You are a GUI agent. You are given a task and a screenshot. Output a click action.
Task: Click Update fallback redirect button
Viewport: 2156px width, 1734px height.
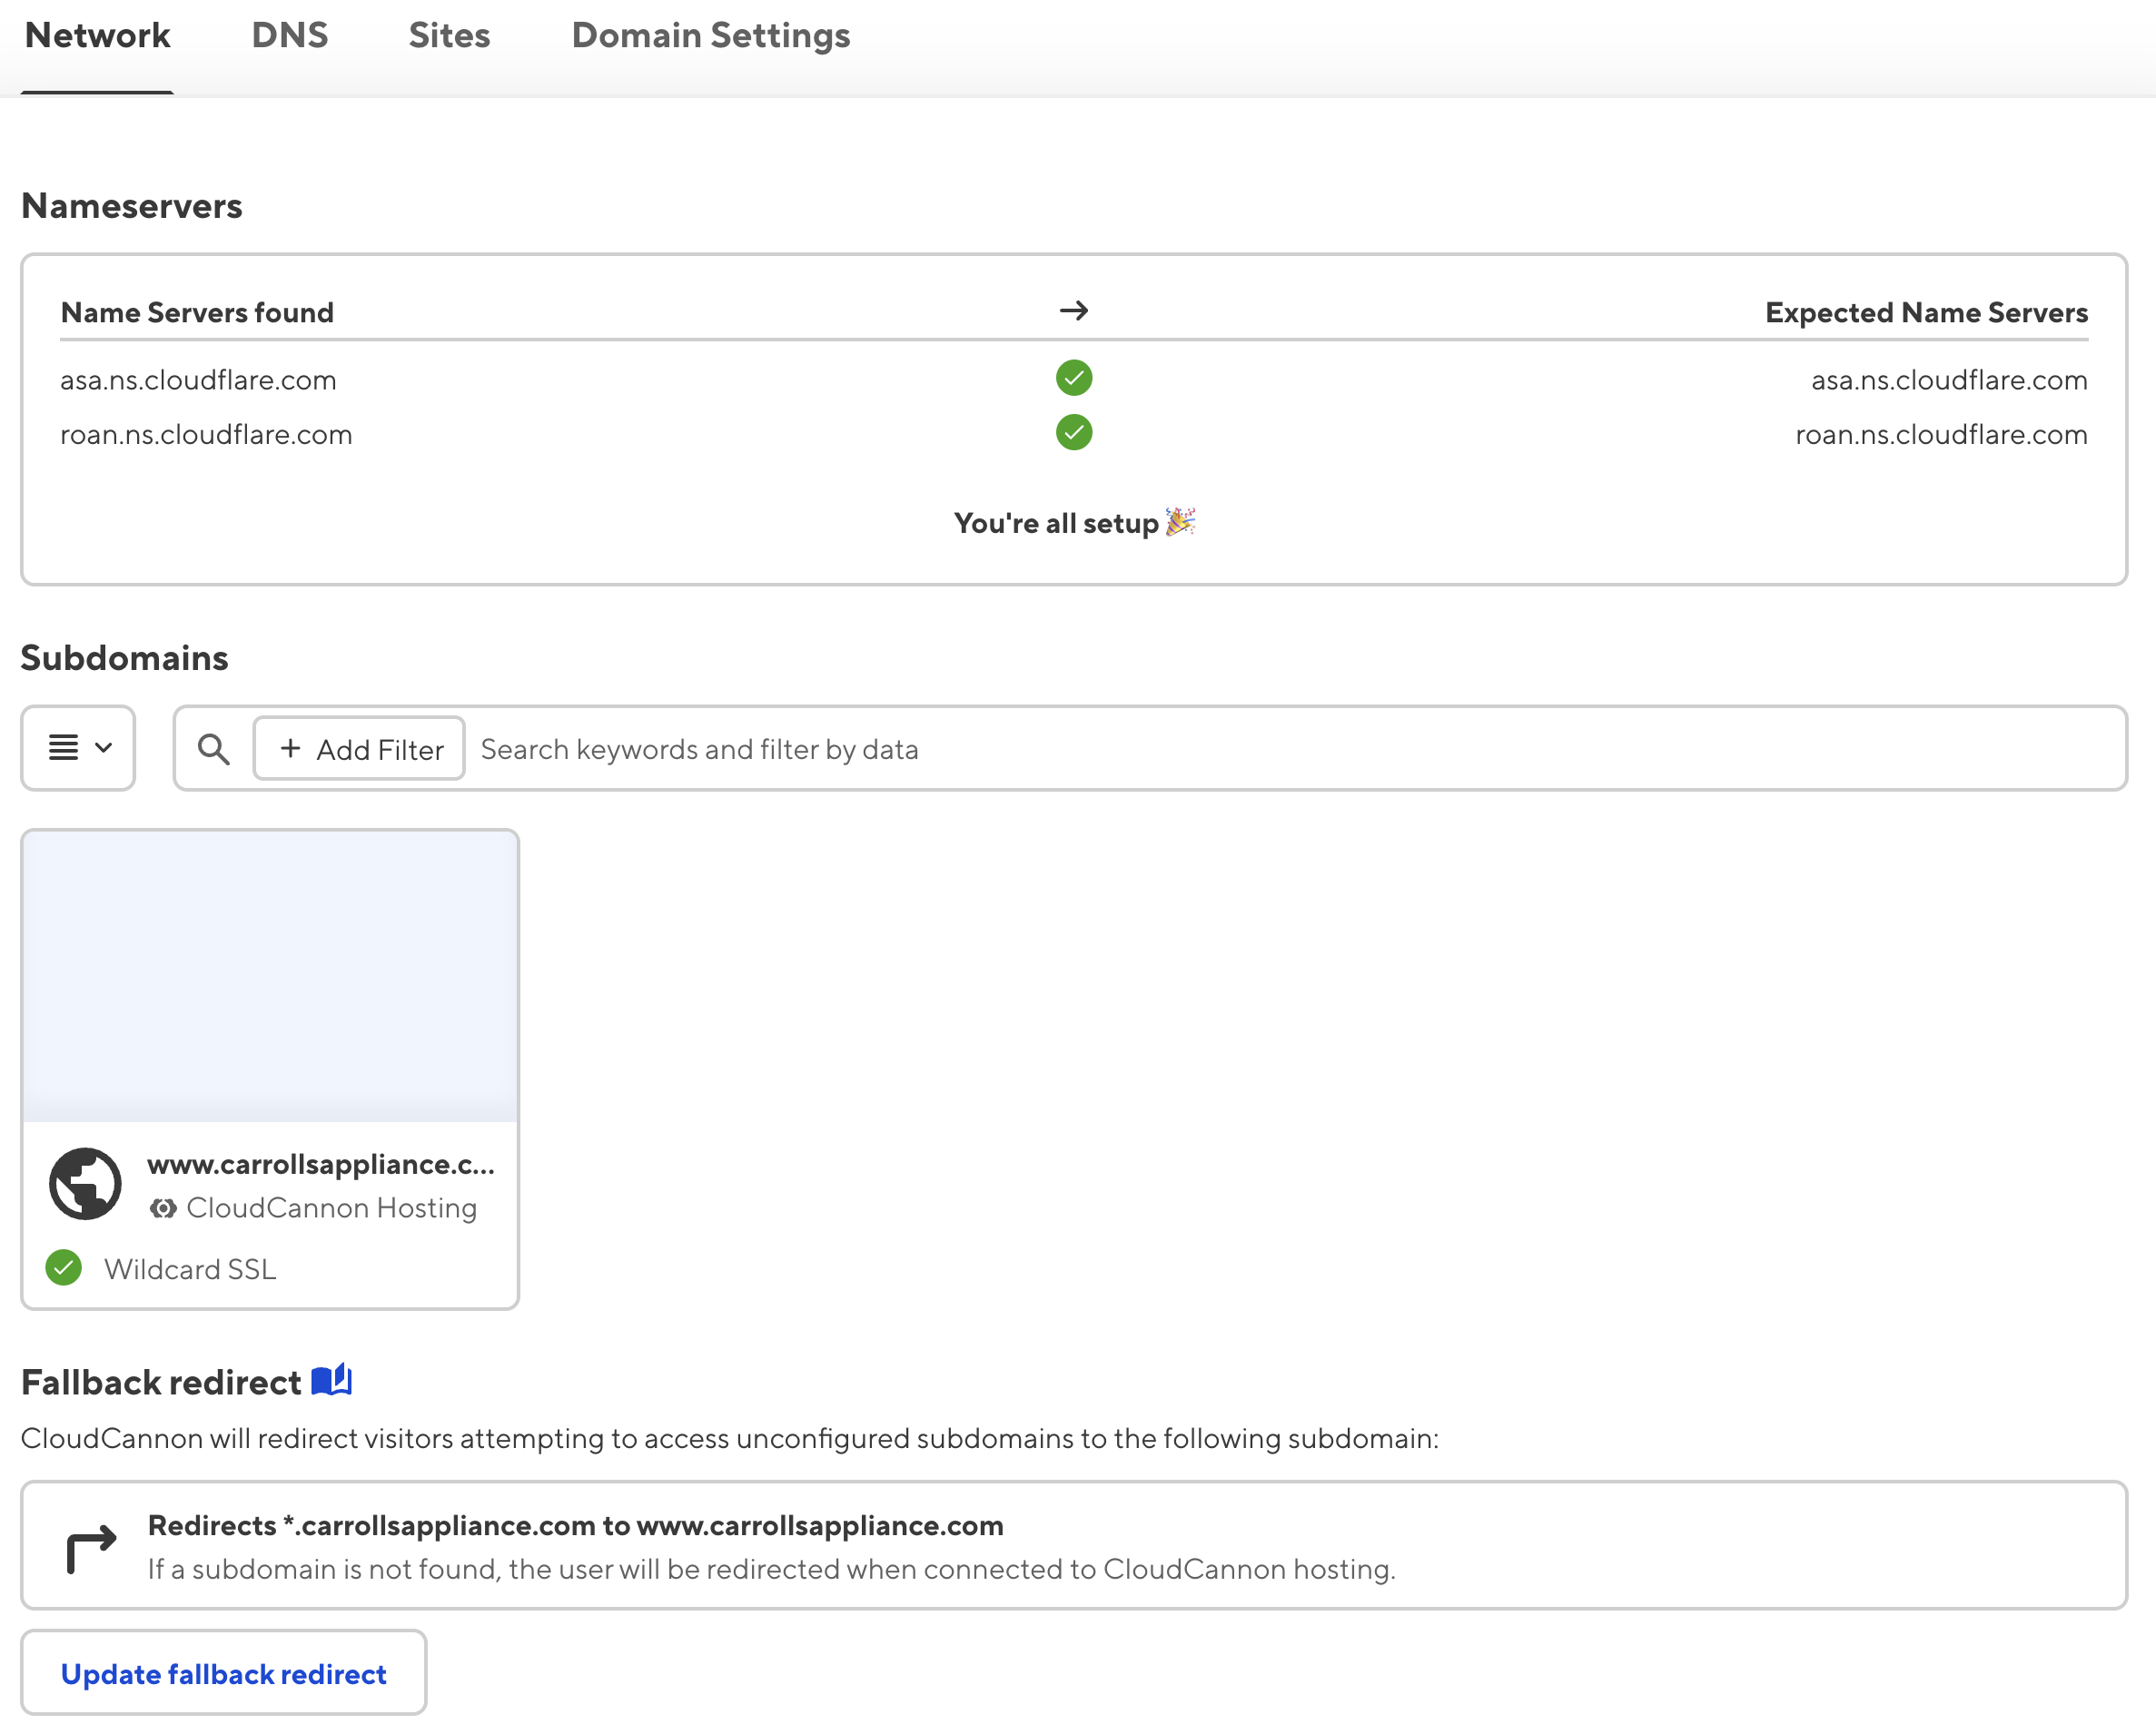coord(224,1673)
